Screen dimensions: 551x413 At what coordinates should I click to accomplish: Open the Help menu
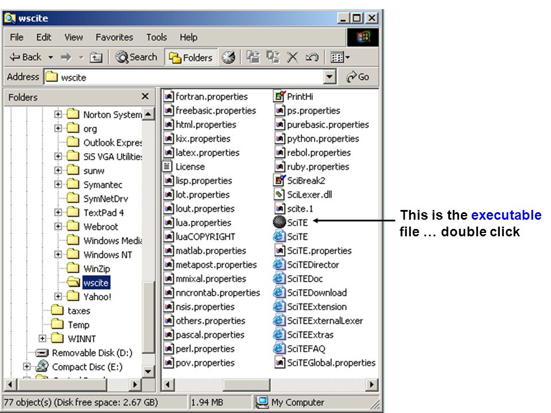(x=188, y=37)
